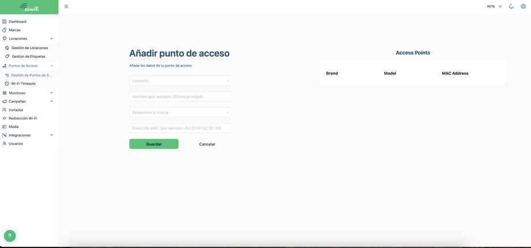The height and width of the screenshot is (248, 531).
Task: Click the Gestión de Puntos wifi icon
Action: coord(7,75)
